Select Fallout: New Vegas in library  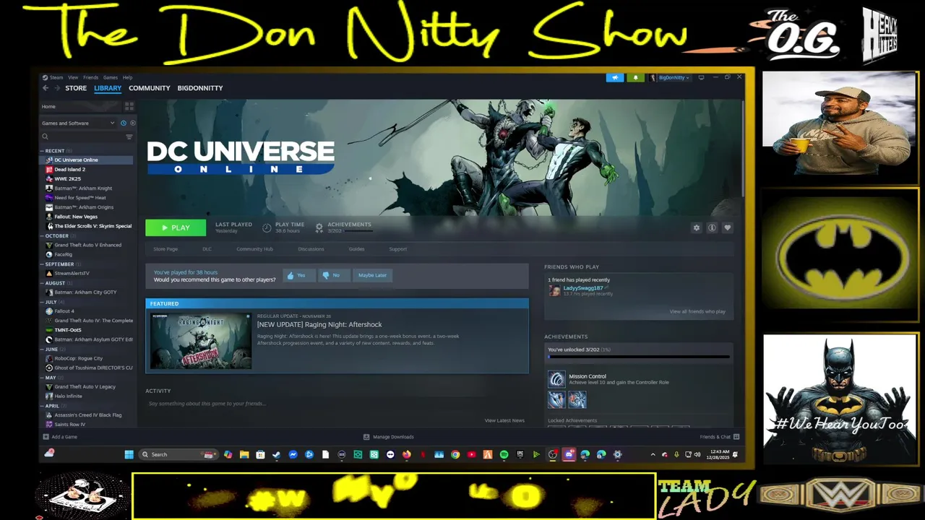pyautogui.click(x=75, y=217)
